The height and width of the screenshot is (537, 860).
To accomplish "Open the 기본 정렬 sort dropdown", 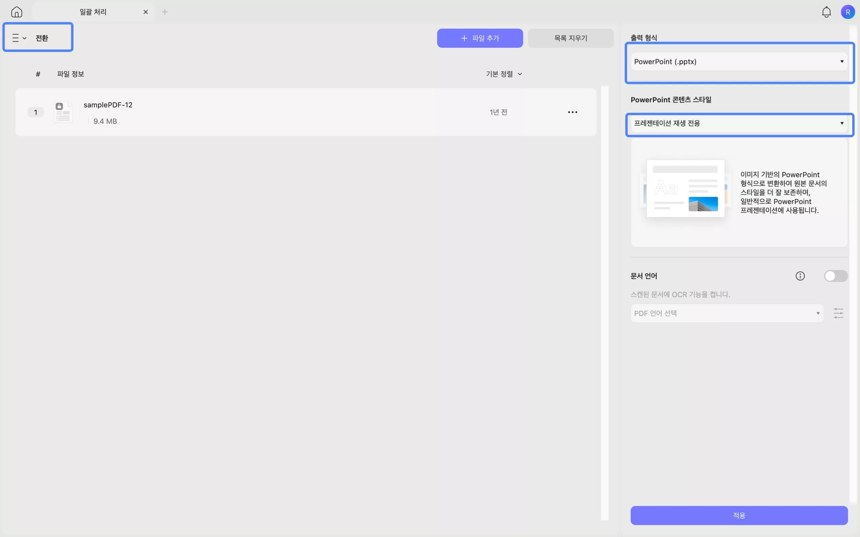I will click(504, 74).
